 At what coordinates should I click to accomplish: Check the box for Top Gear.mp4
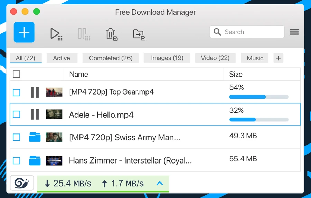[x=17, y=92]
